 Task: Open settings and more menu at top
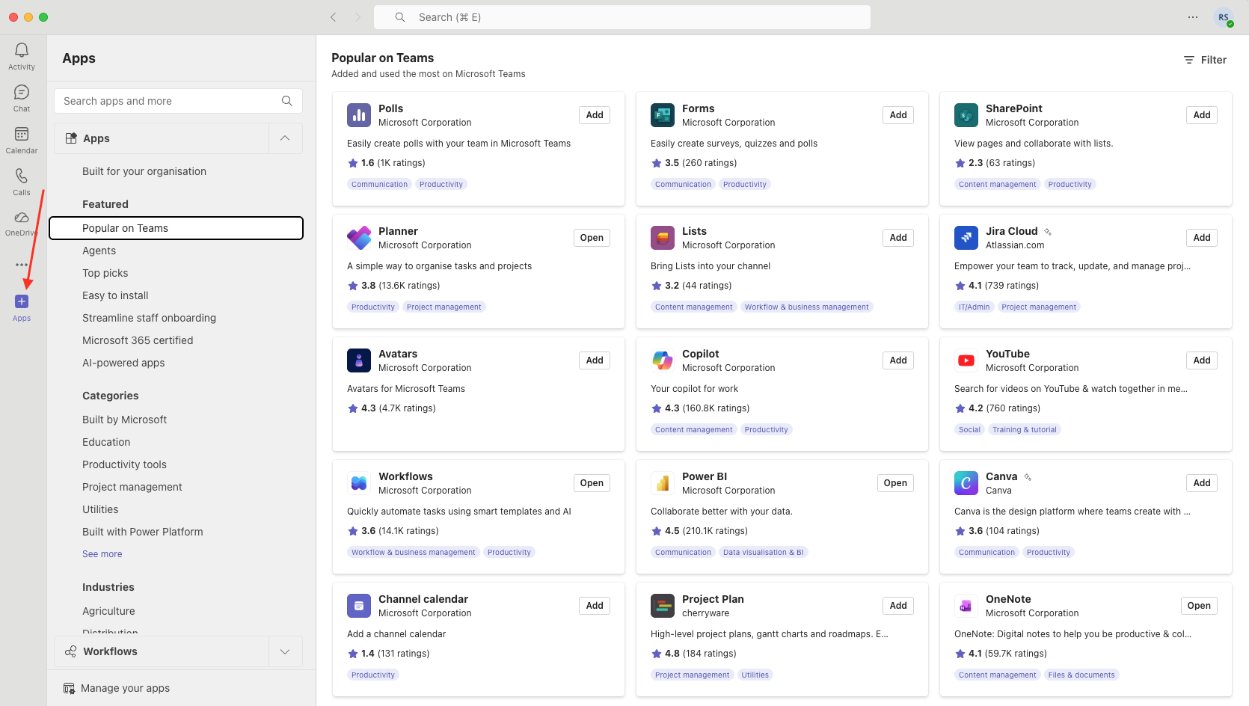click(x=1193, y=17)
